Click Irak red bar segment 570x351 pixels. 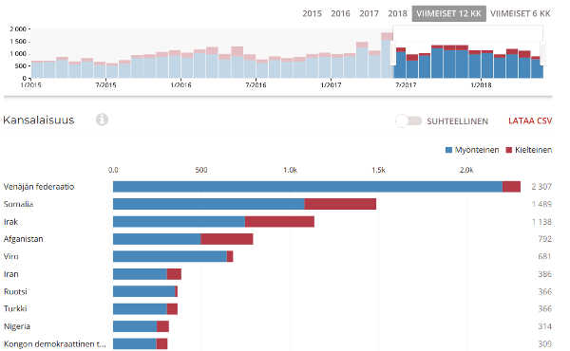[279, 221]
